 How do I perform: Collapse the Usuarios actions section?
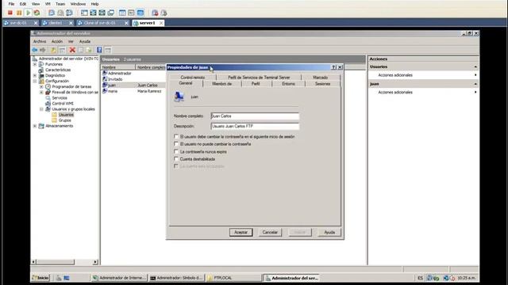(x=475, y=66)
